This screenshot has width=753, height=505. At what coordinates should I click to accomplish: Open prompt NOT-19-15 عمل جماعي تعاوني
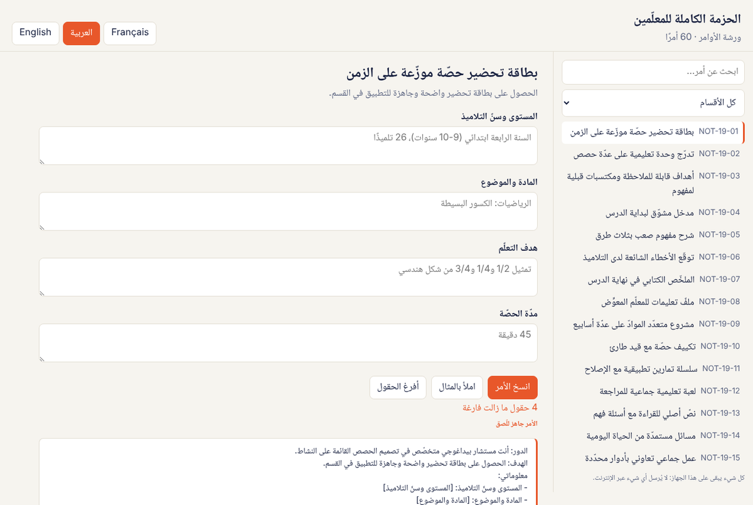[653, 457]
